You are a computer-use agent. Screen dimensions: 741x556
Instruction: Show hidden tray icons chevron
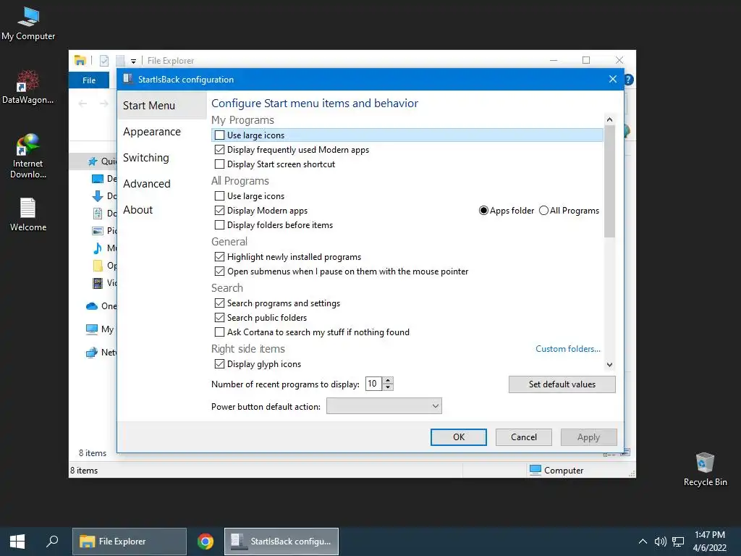[x=643, y=542]
